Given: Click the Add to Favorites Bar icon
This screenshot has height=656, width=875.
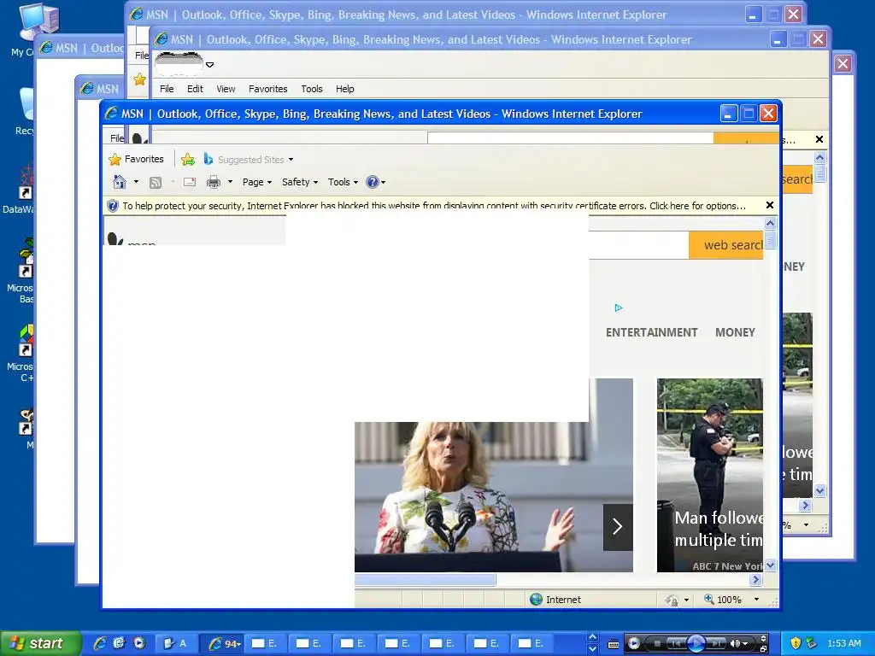Looking at the screenshot, I should (188, 160).
